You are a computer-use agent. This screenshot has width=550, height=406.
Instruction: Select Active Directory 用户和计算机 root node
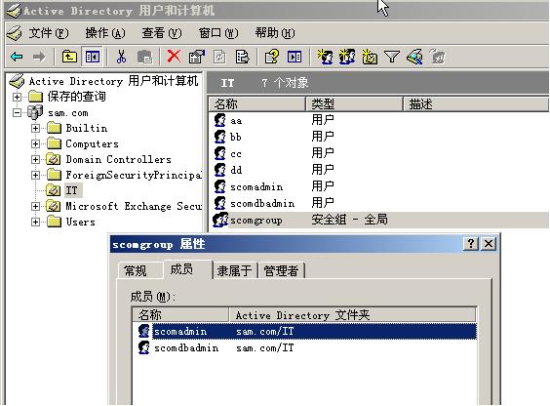113,81
